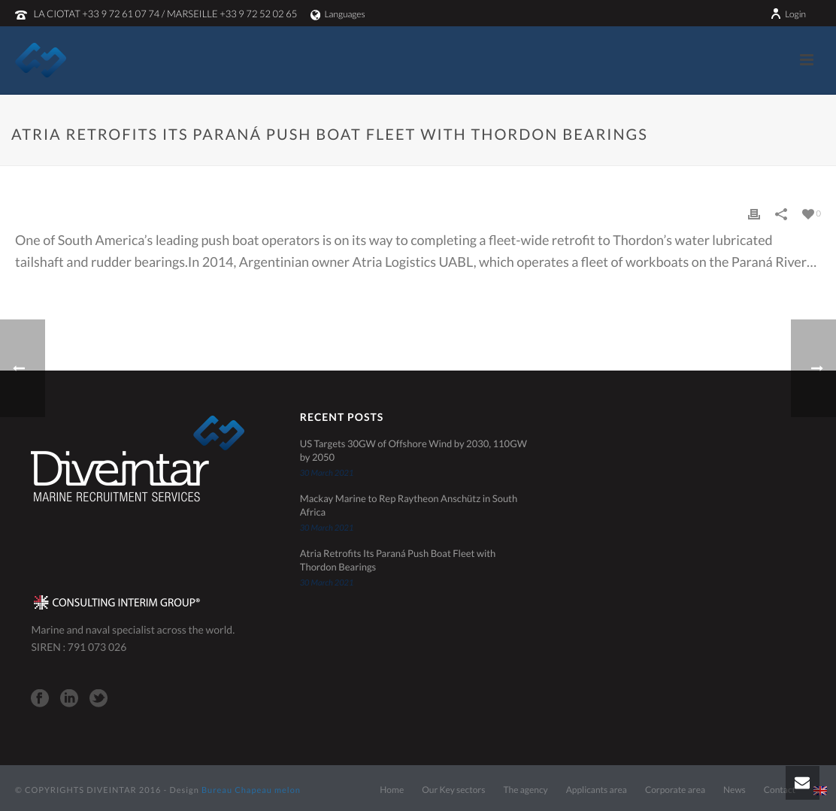
Task: Open News footer menu item
Action: point(735,790)
